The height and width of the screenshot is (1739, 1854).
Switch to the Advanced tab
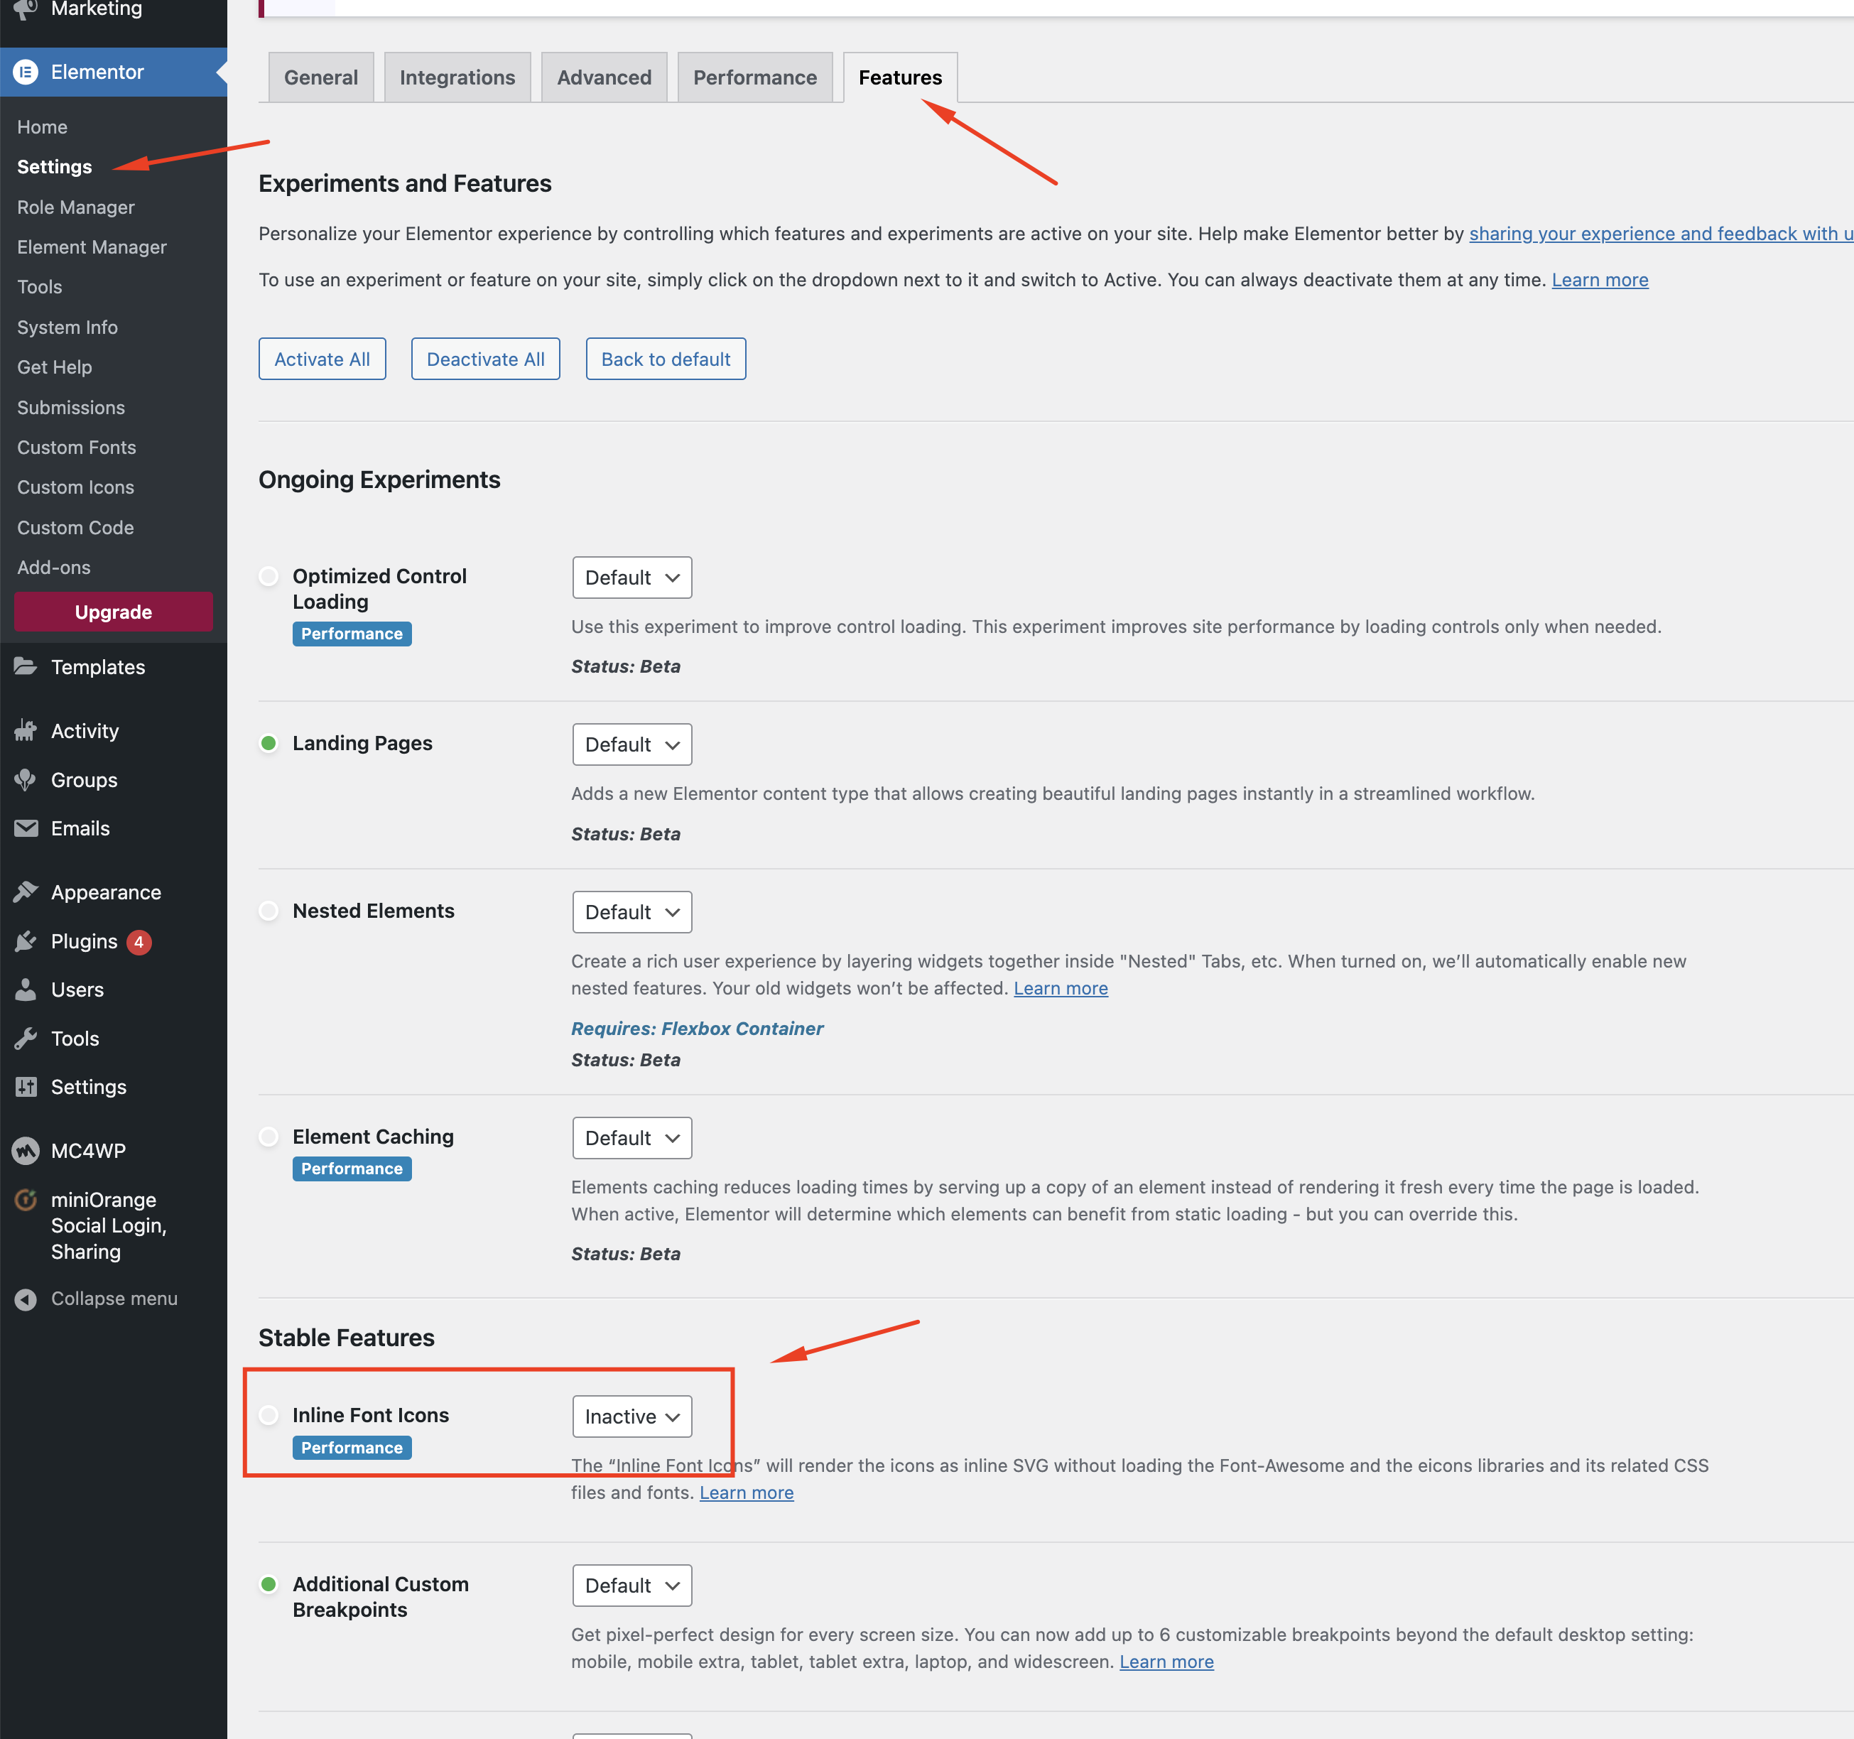[x=605, y=77]
